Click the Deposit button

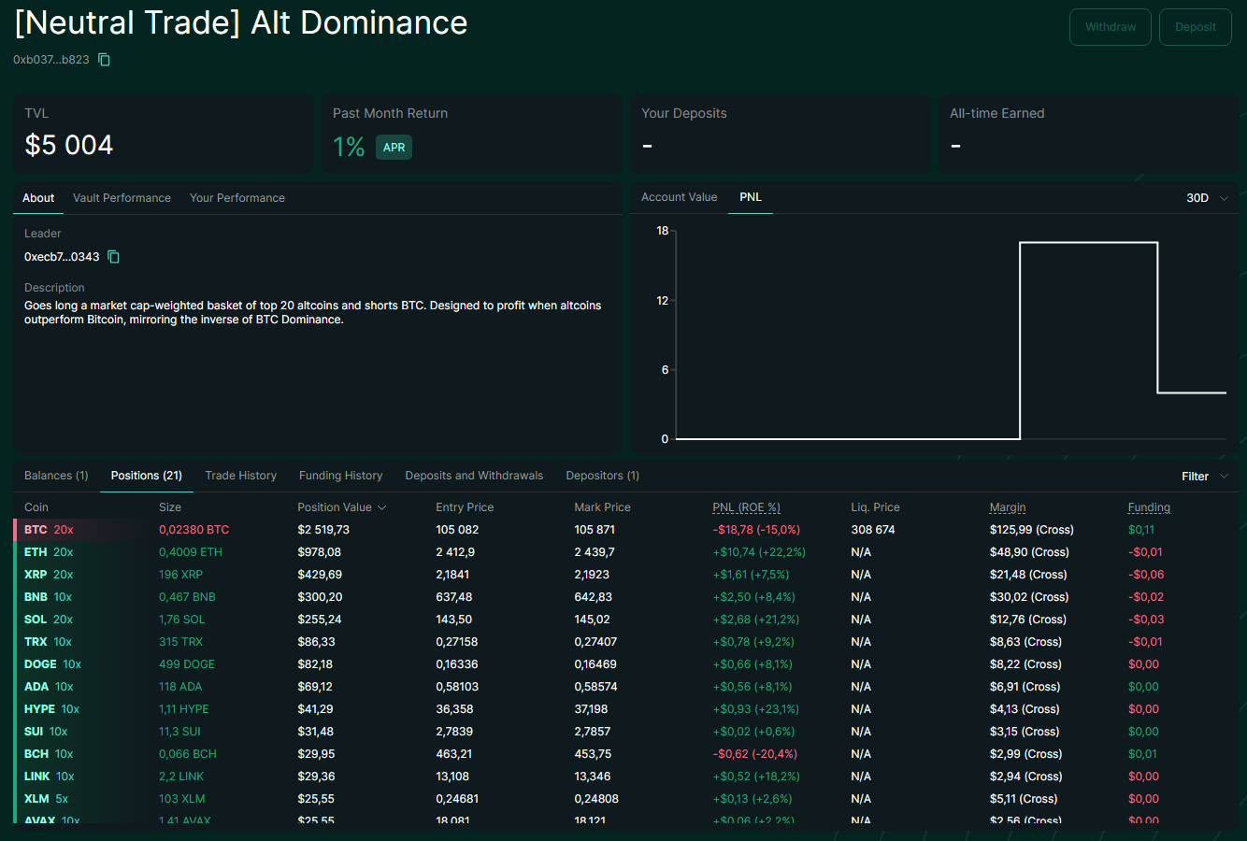[x=1195, y=27]
